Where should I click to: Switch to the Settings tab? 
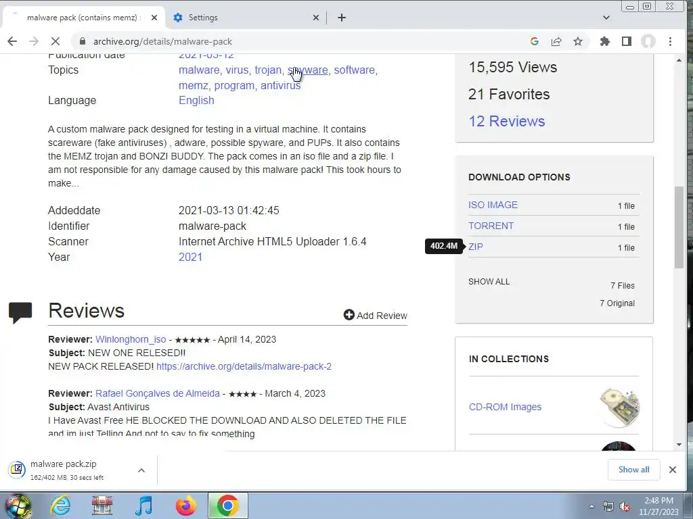click(246, 18)
